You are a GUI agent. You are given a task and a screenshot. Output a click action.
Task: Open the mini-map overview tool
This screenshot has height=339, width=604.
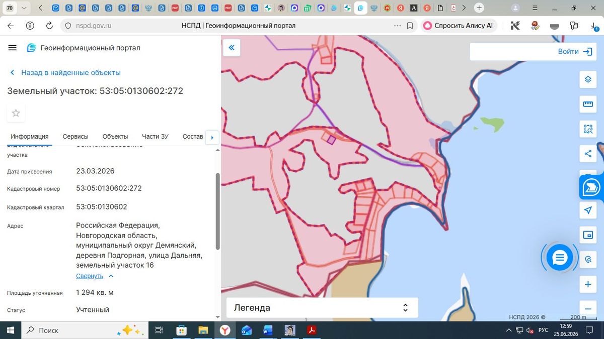588,235
